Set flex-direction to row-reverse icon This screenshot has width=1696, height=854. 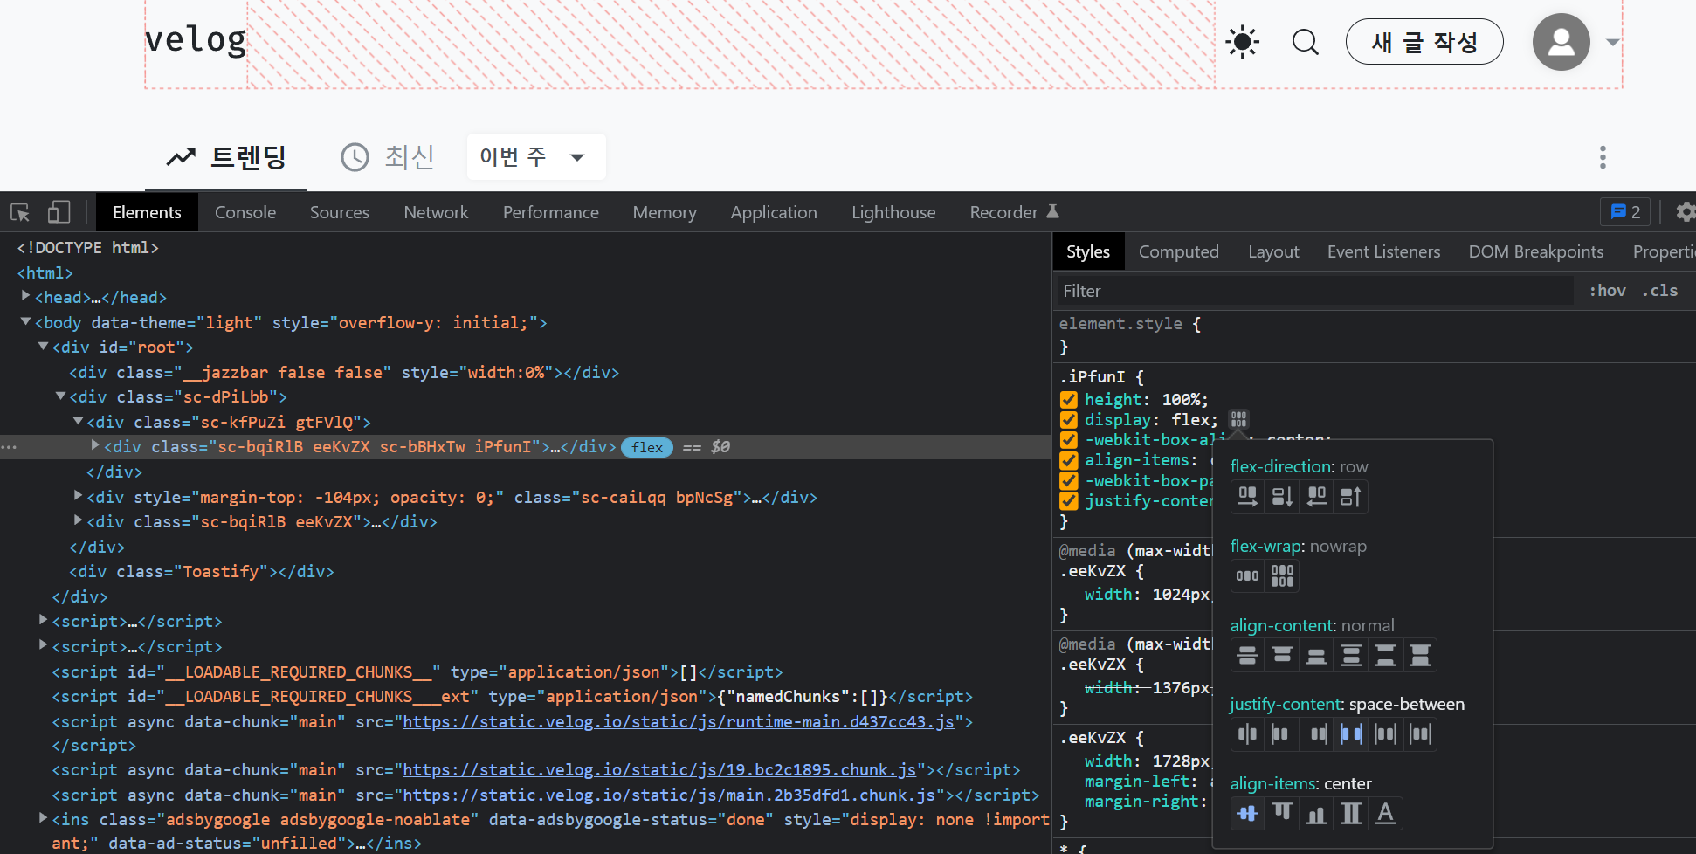tap(1316, 497)
